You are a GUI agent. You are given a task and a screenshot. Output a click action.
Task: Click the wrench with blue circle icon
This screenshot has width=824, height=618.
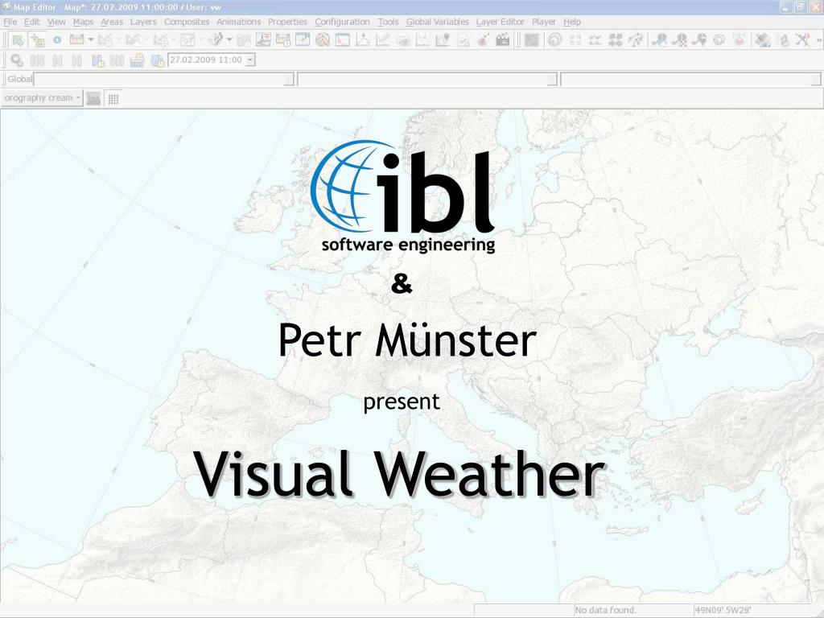pos(659,40)
